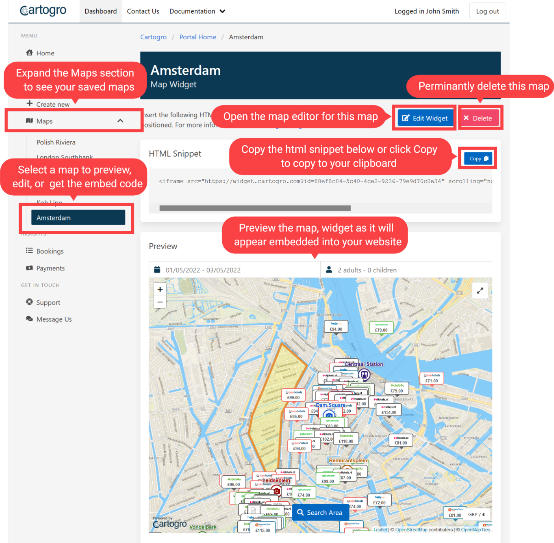Toggle the GBP / £ currency selector
The height and width of the screenshot is (543, 554).
coord(476,514)
